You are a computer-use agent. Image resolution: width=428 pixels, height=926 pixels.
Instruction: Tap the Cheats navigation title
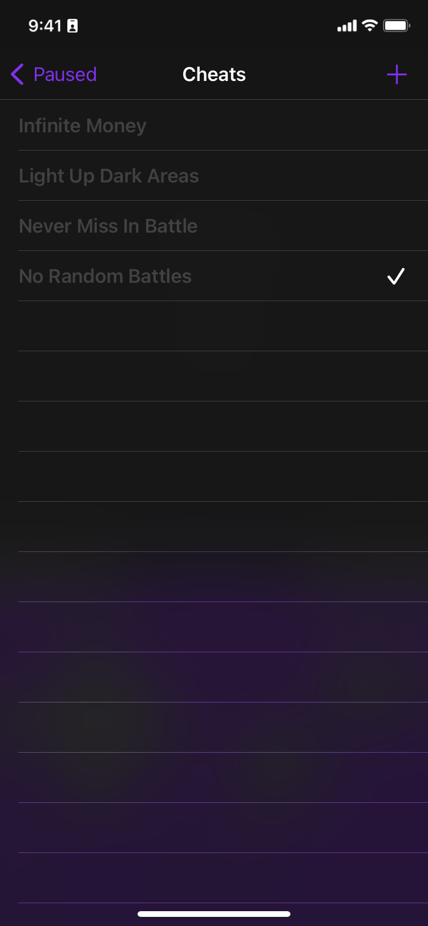pos(214,74)
